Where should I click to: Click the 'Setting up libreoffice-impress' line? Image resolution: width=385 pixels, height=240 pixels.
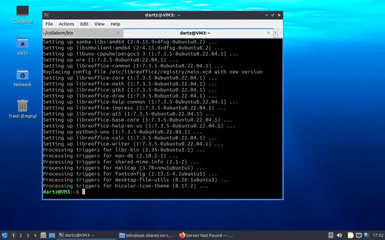tap(134, 108)
